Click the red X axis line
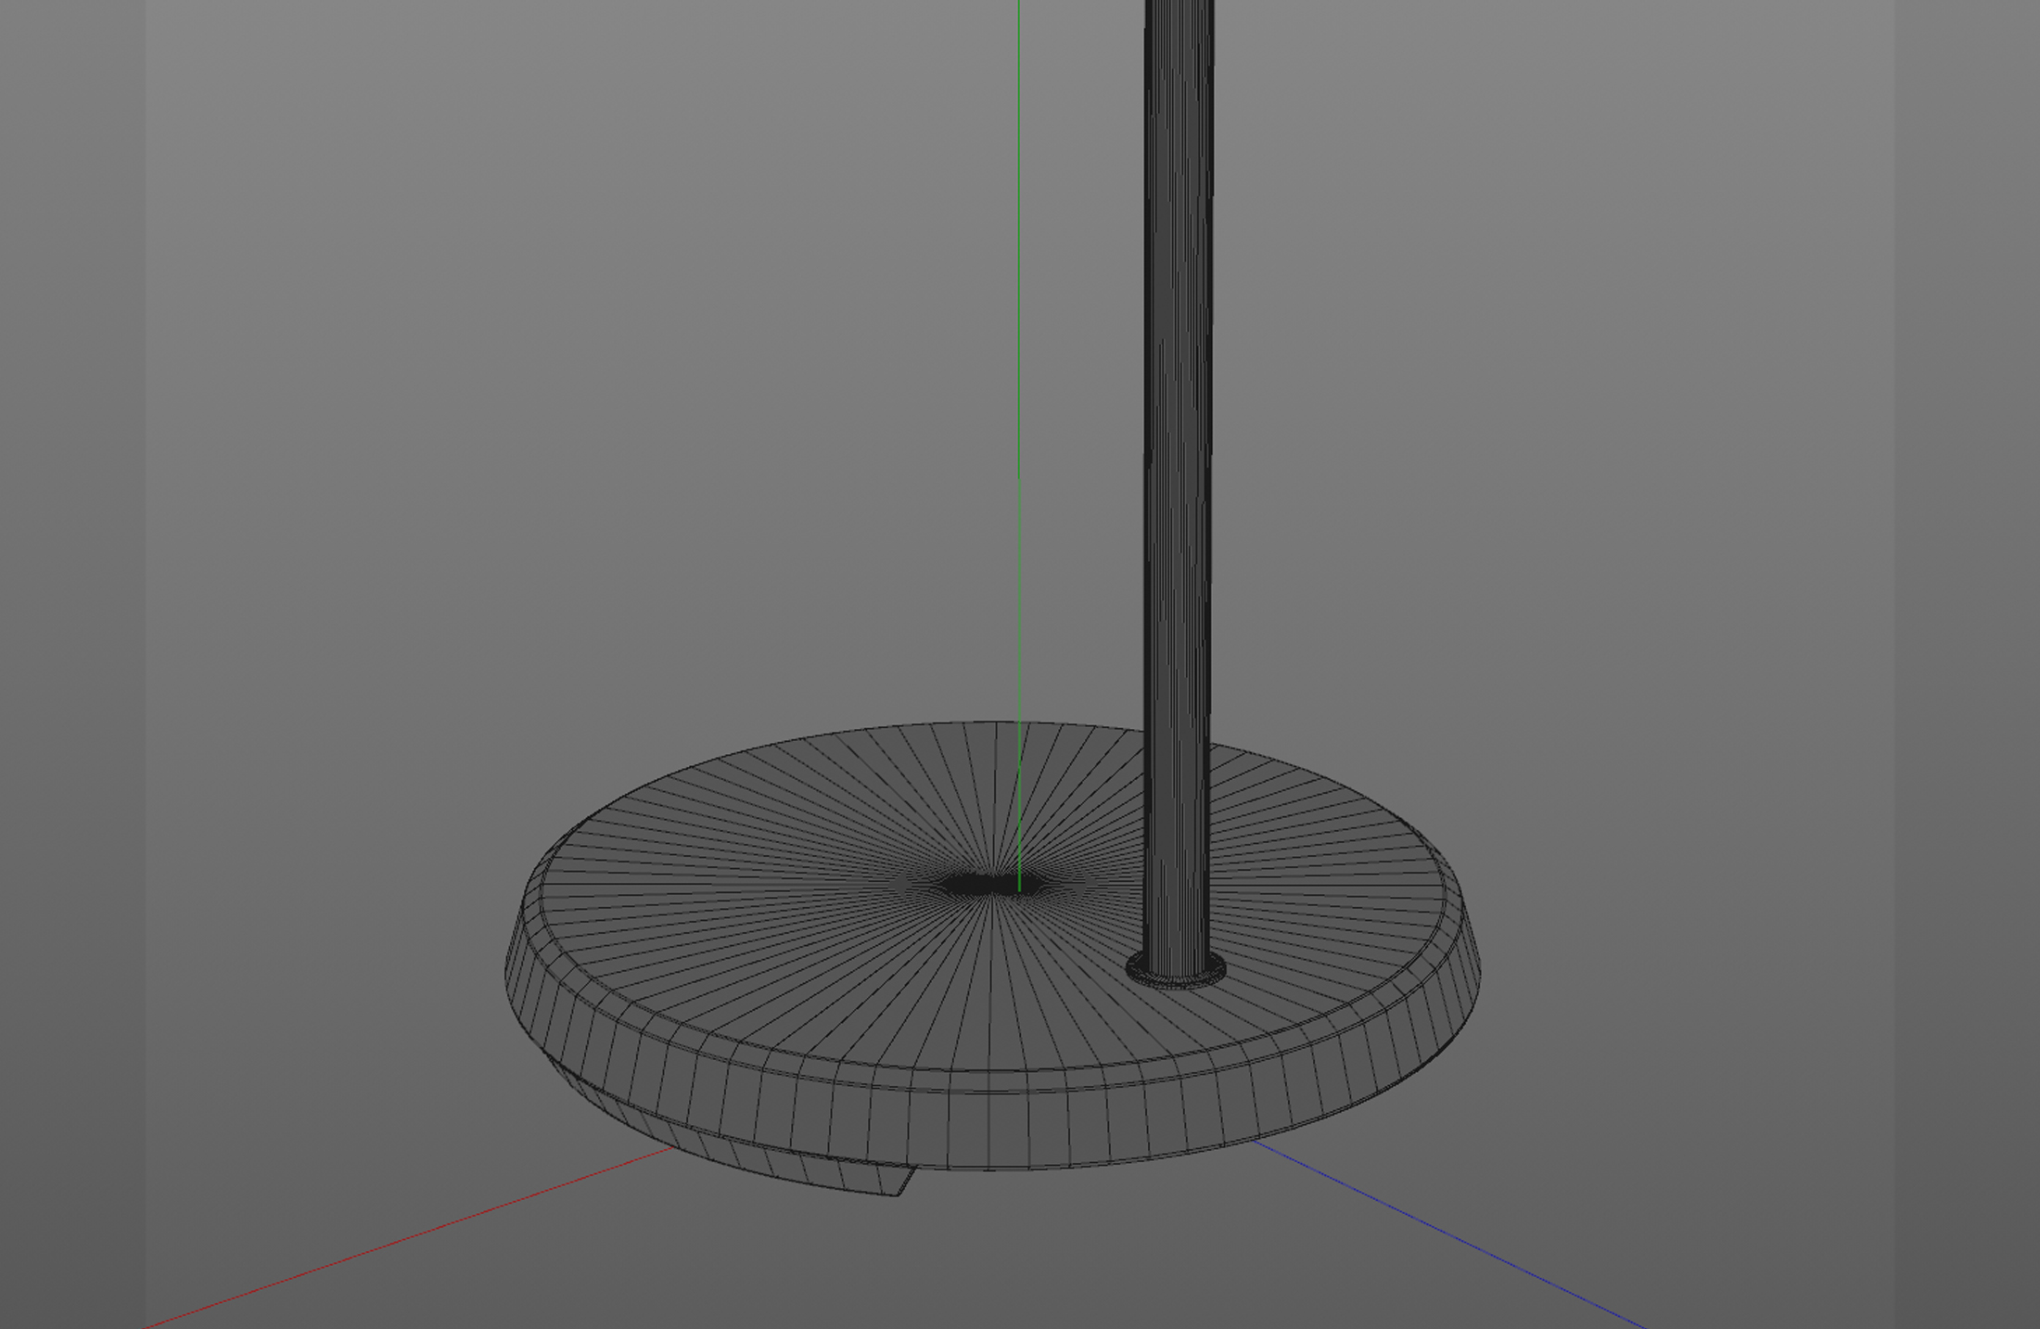Screen dimensions: 2040x1329 pos(408,1238)
